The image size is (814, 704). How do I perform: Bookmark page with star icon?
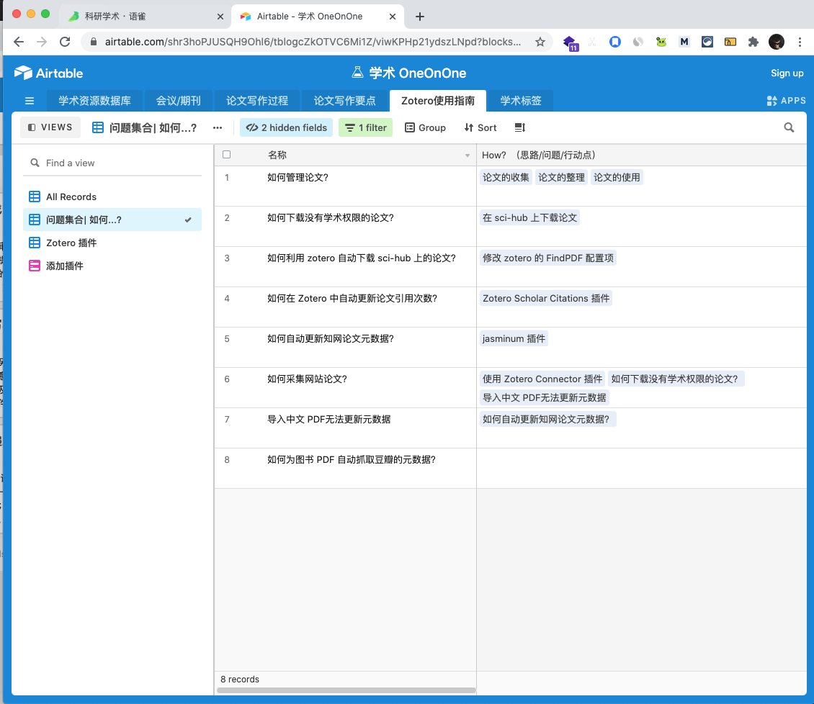(540, 42)
